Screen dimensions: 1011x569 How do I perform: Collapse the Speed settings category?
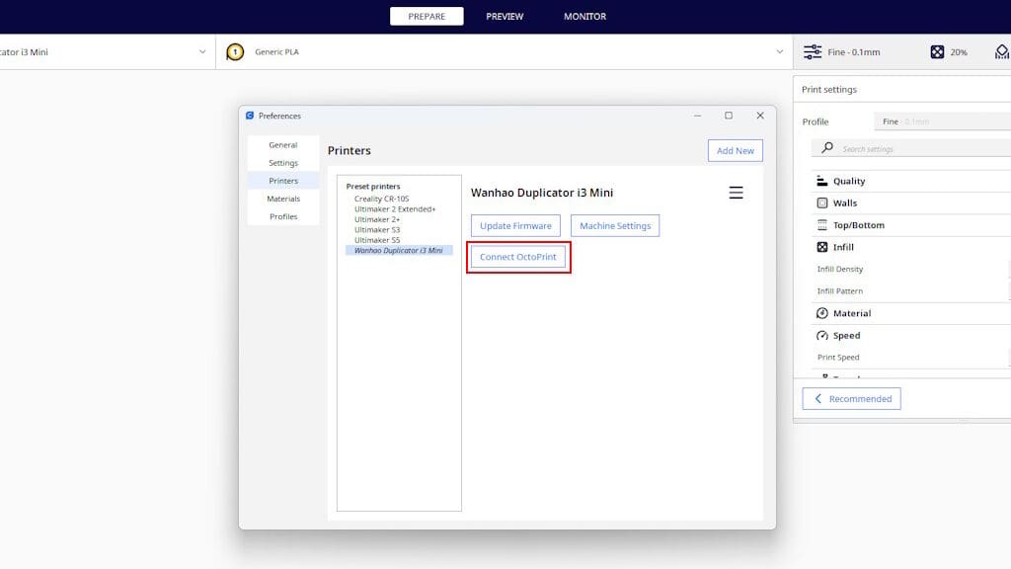[x=910, y=336]
